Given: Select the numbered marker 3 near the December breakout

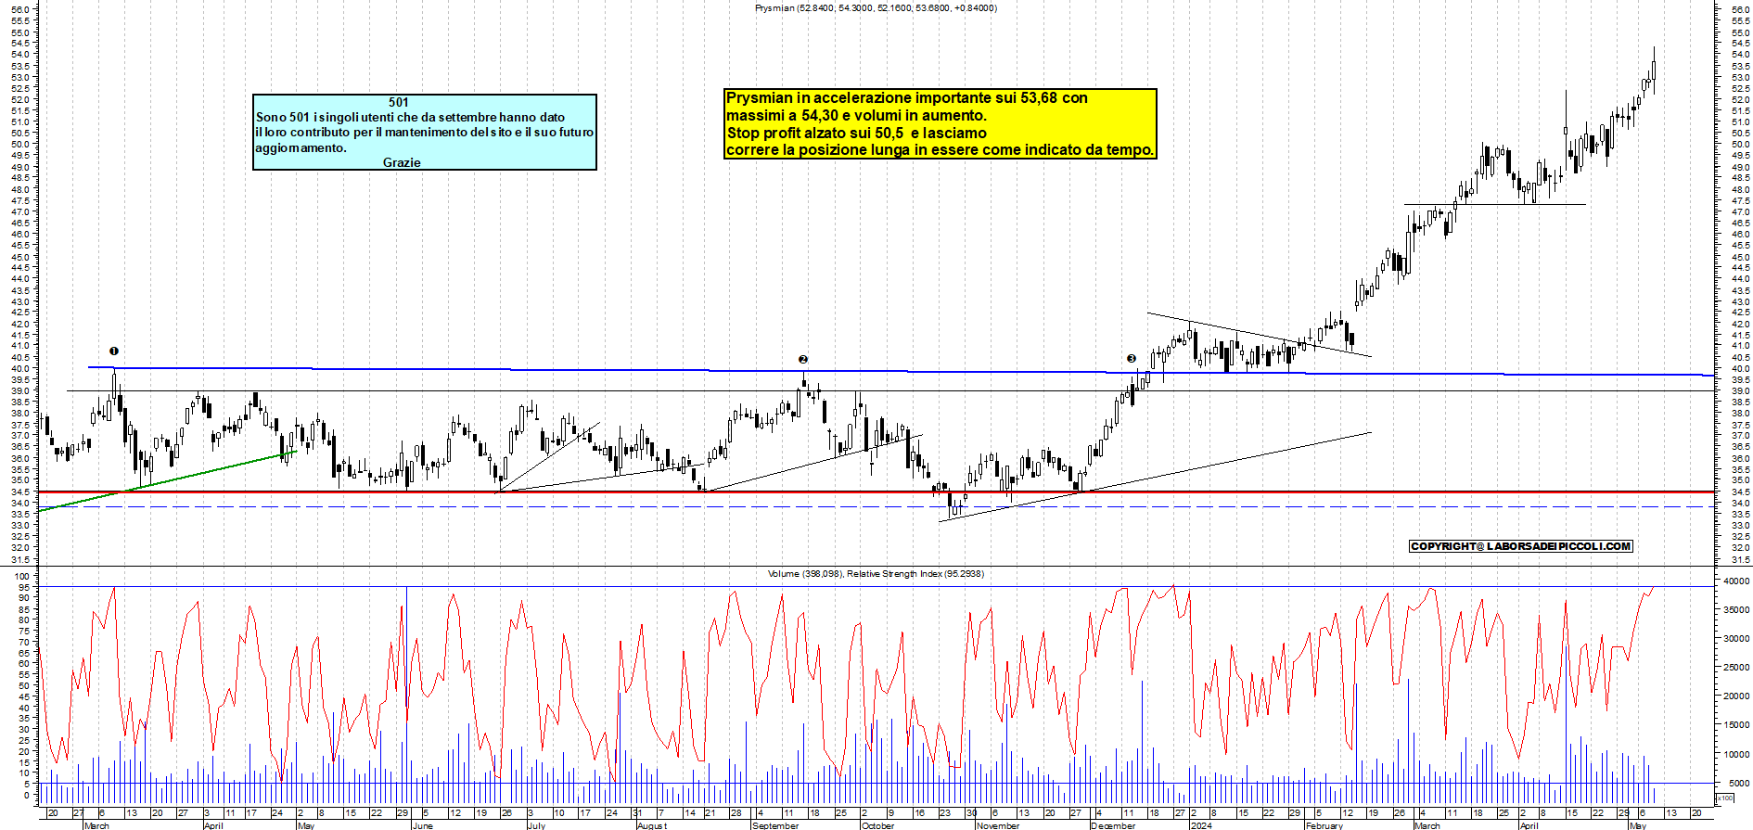Looking at the screenshot, I should tap(1132, 358).
